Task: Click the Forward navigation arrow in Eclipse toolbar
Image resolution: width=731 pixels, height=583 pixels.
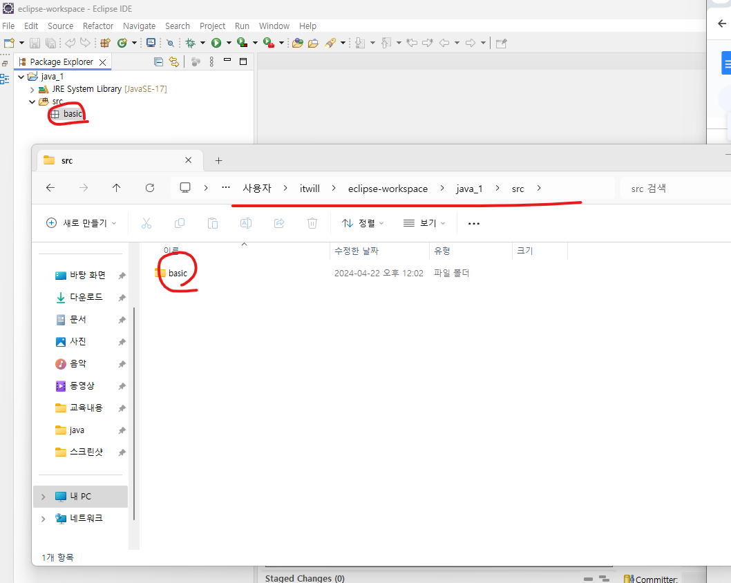Action: (x=471, y=44)
